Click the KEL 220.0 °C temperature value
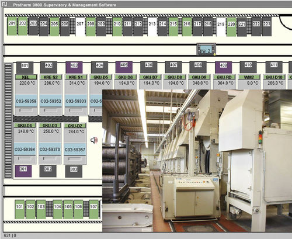The width and height of the screenshot is (292, 239). [27, 83]
